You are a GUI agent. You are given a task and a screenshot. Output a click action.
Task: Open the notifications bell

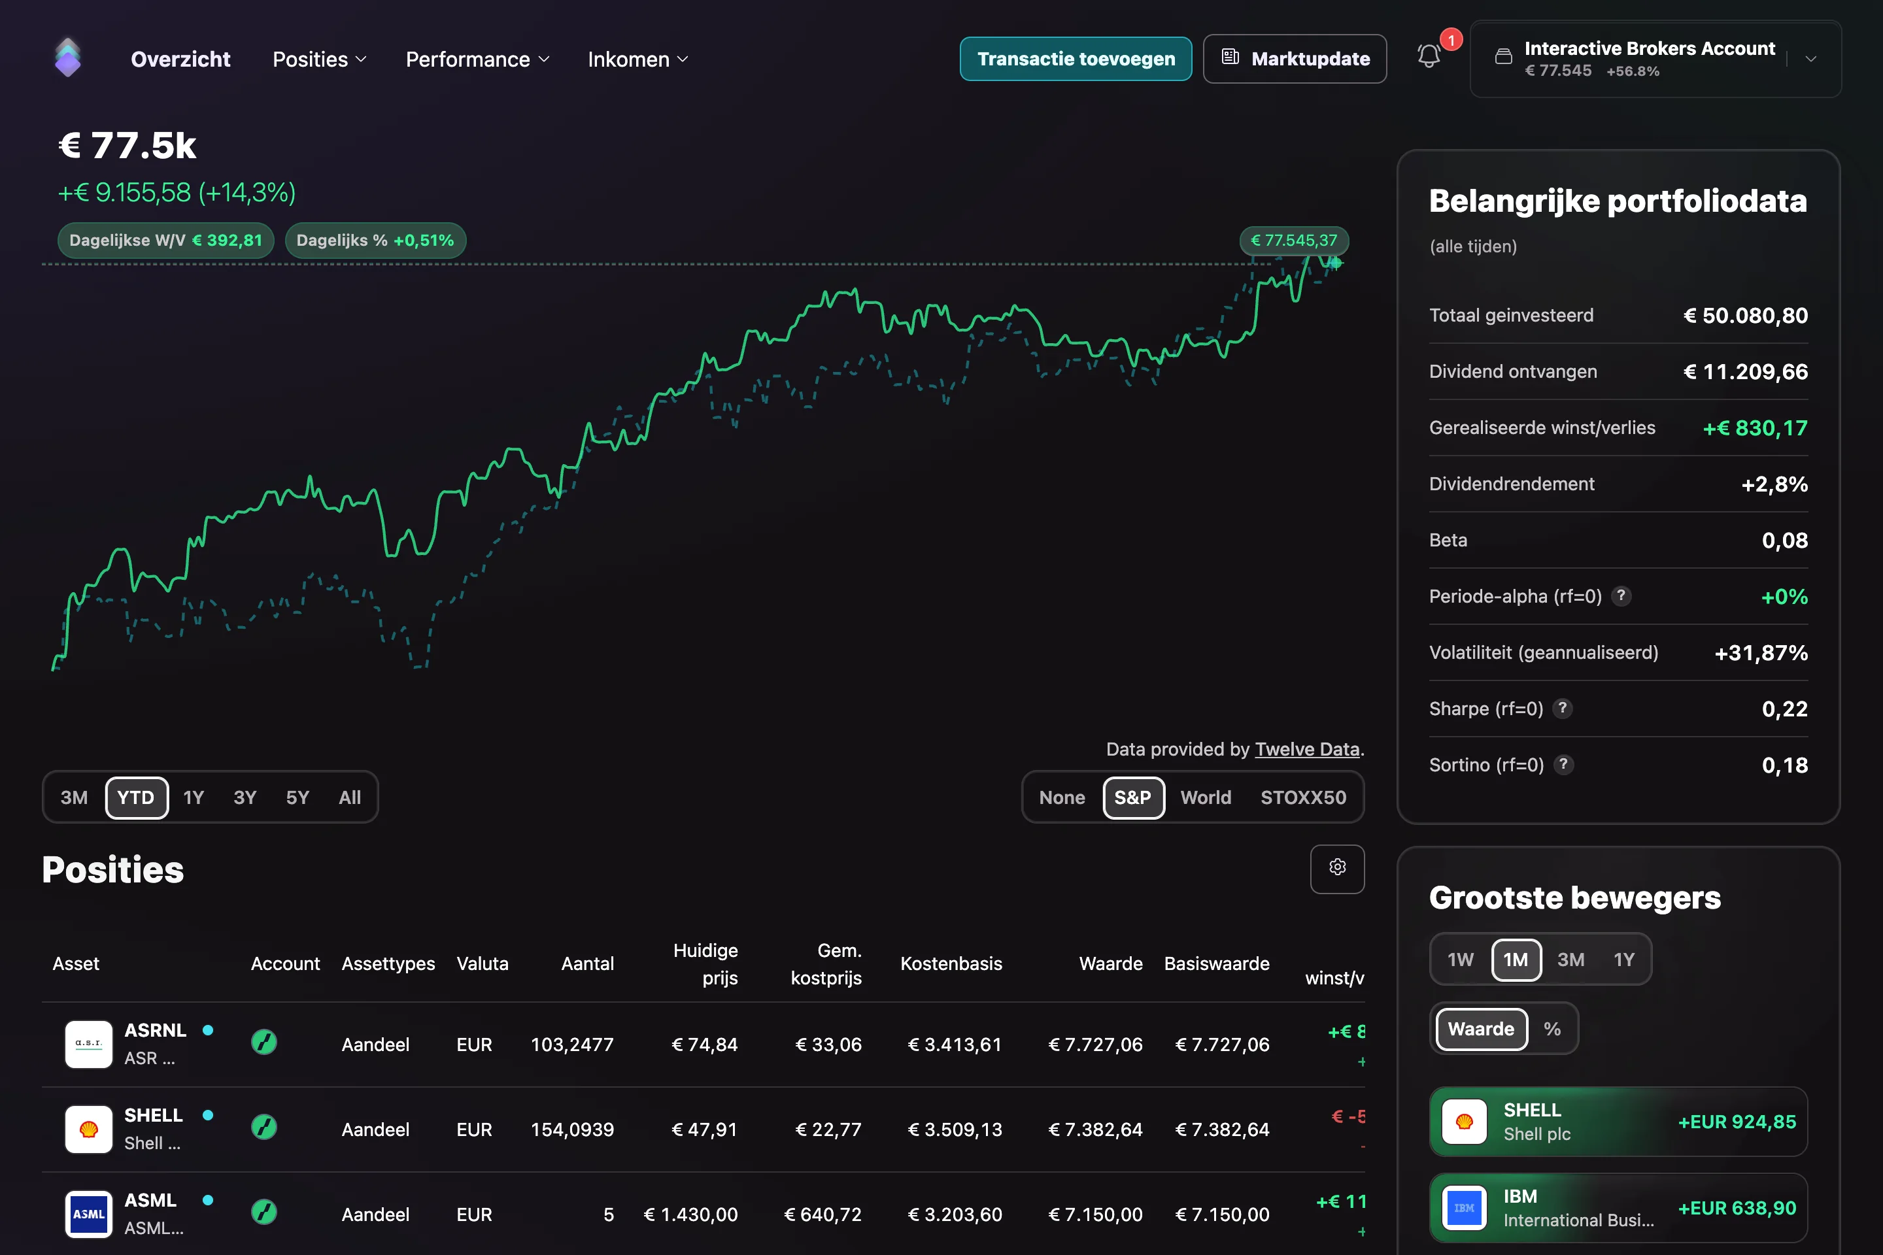pyautogui.click(x=1429, y=56)
